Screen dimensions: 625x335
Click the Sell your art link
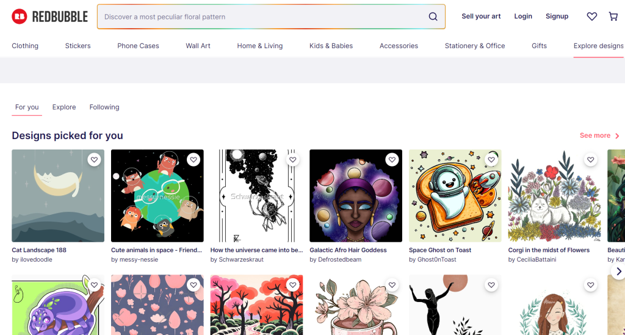tap(481, 16)
